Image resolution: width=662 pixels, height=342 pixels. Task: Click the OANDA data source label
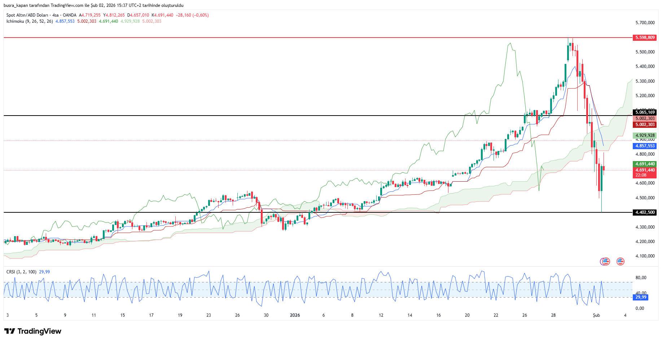click(70, 15)
